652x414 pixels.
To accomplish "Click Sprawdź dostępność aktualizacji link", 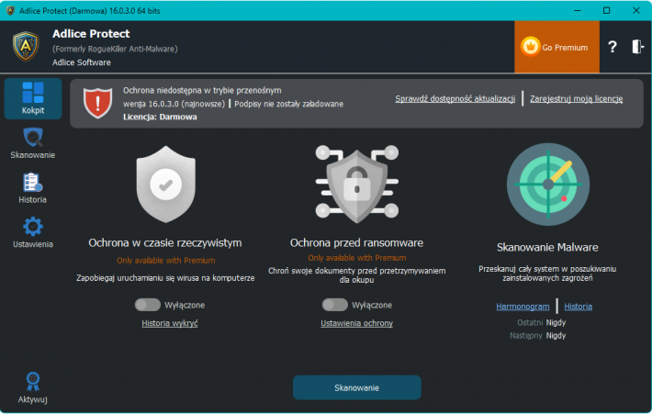I will [455, 99].
